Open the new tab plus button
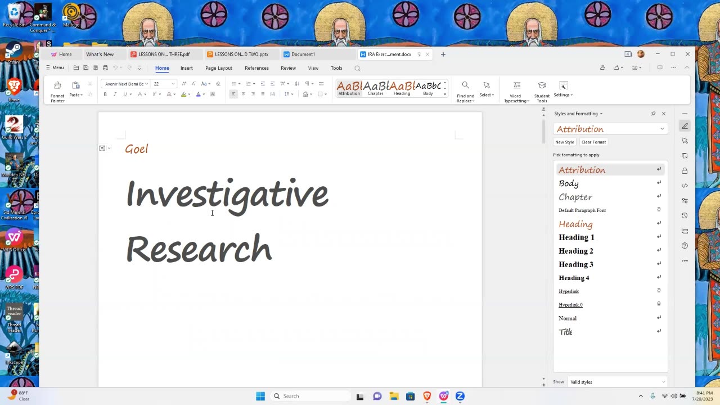Screen dimensions: 720x405 (443, 55)
